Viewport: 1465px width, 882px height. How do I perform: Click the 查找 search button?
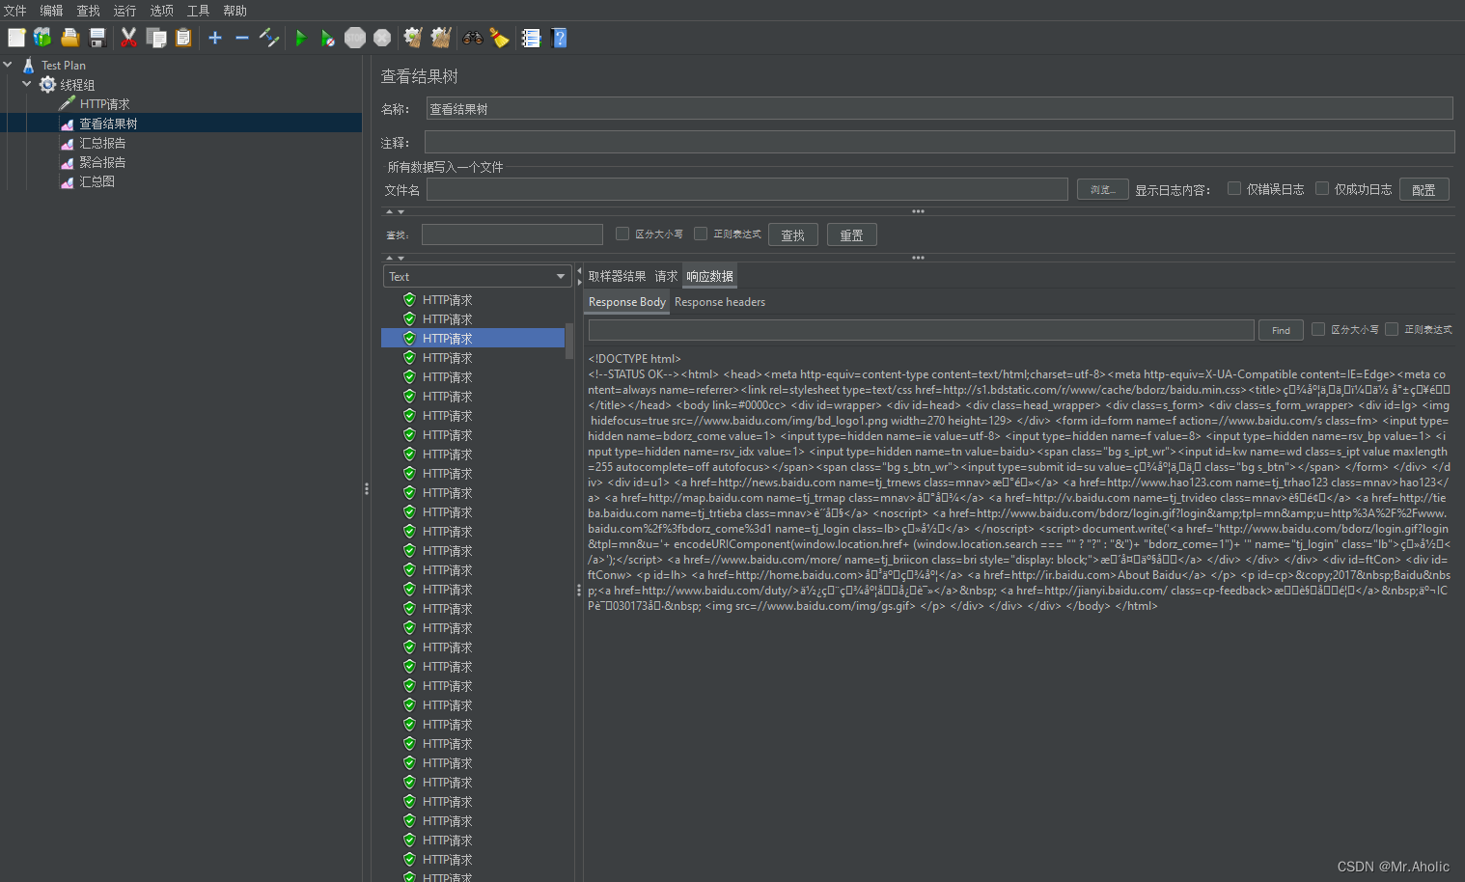coord(793,234)
